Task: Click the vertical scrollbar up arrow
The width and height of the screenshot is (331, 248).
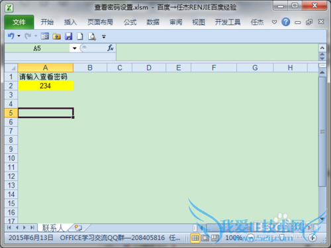Action: pyautogui.click(x=322, y=72)
